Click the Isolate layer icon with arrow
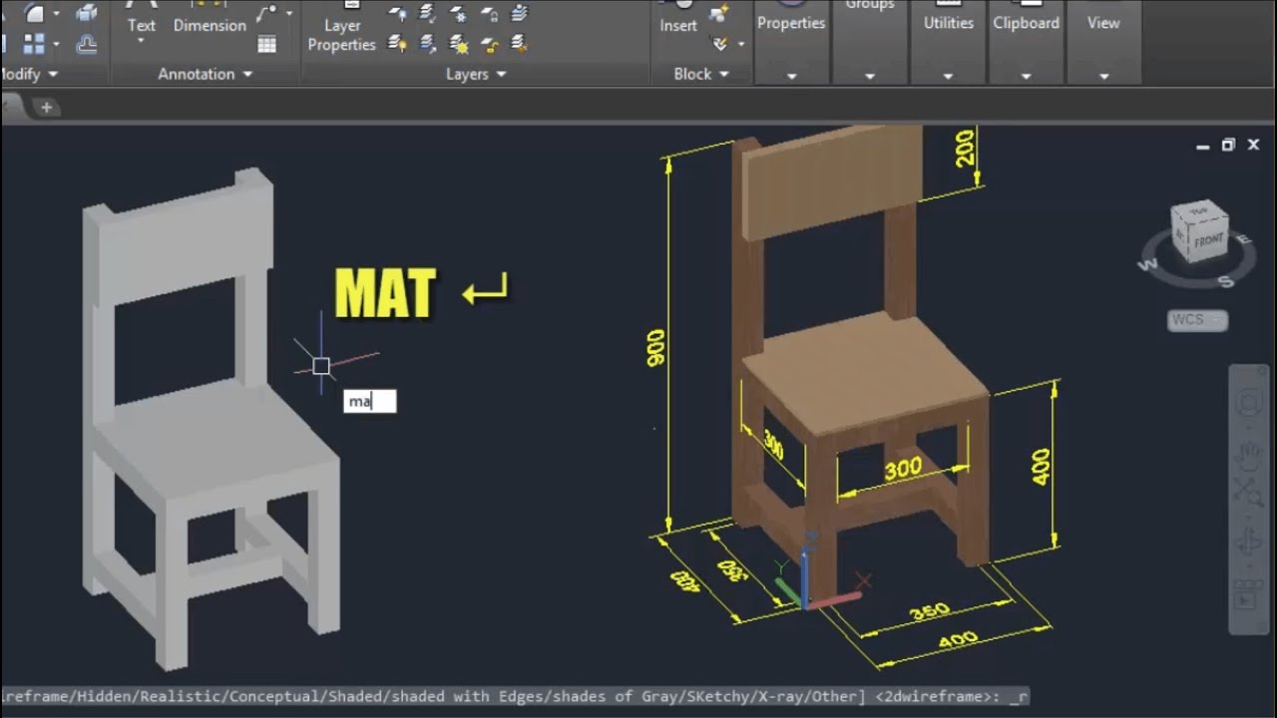This screenshot has width=1277, height=718. 428,44
